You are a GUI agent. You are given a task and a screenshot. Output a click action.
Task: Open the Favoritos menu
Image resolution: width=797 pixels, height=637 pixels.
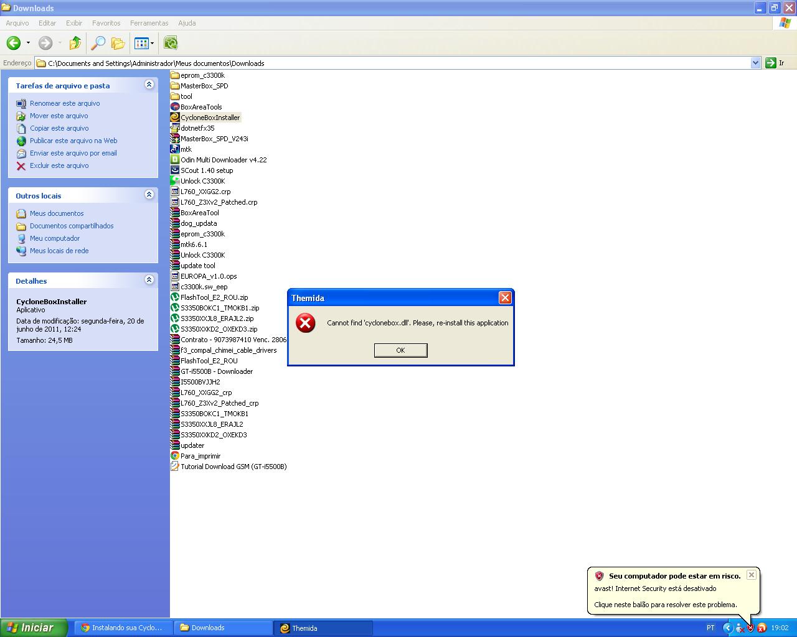pyautogui.click(x=106, y=23)
